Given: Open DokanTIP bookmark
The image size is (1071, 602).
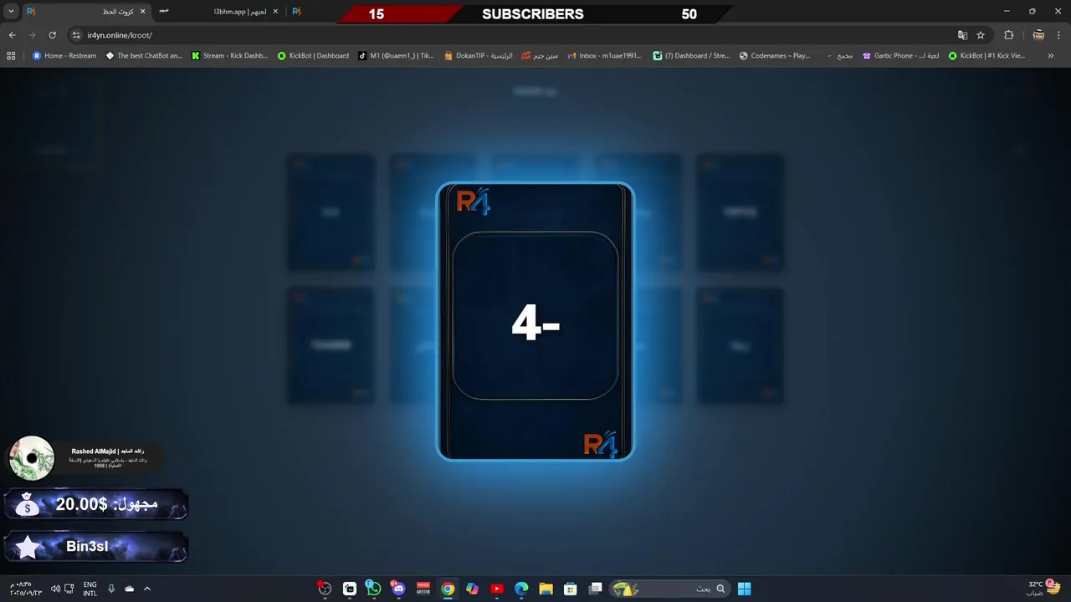Looking at the screenshot, I should (479, 56).
